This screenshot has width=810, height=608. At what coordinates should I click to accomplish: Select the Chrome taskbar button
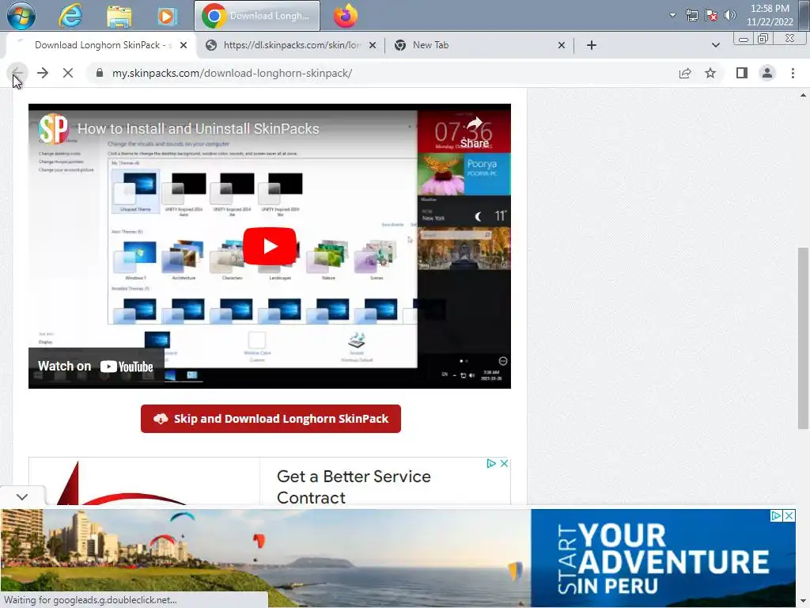[257, 16]
